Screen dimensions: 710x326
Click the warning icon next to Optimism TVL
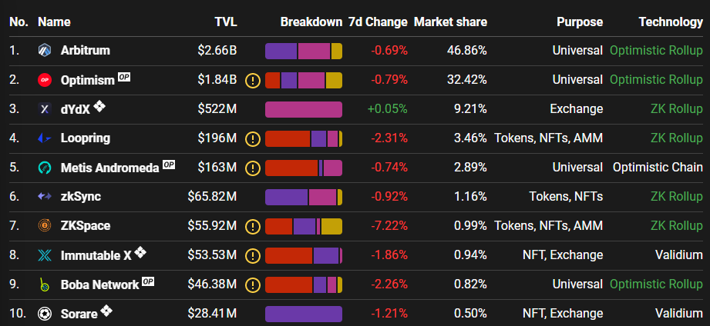click(253, 81)
